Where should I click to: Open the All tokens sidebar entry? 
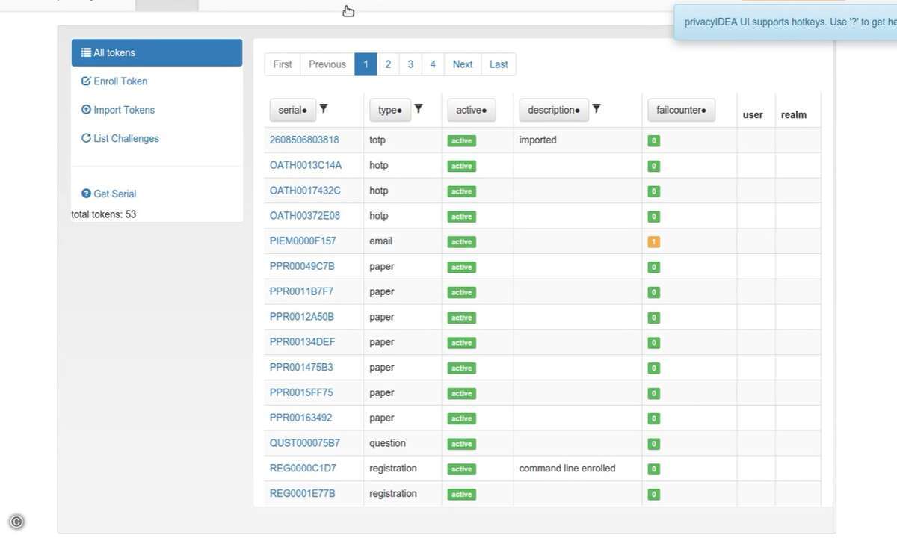click(x=157, y=52)
